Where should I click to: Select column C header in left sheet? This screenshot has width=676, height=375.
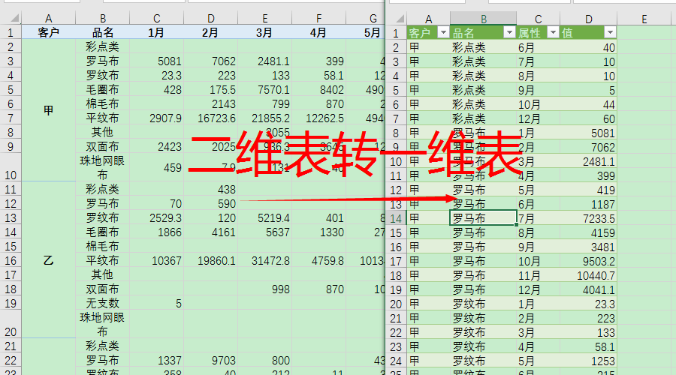click(x=156, y=19)
